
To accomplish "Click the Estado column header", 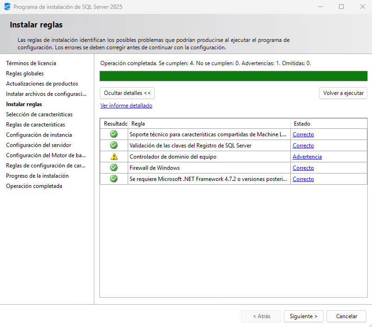I will pyautogui.click(x=329, y=124).
